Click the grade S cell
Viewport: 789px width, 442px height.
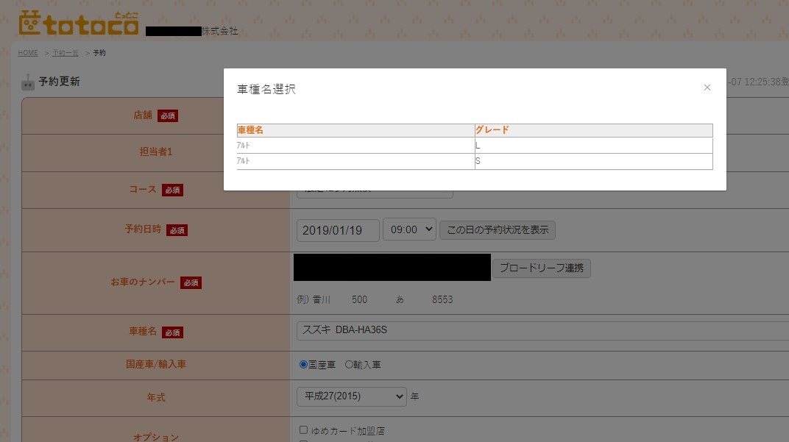pos(593,161)
